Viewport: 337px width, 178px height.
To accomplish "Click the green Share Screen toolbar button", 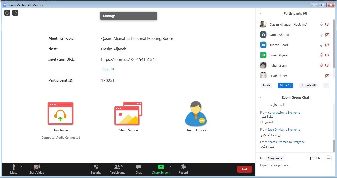I will pos(161,169).
